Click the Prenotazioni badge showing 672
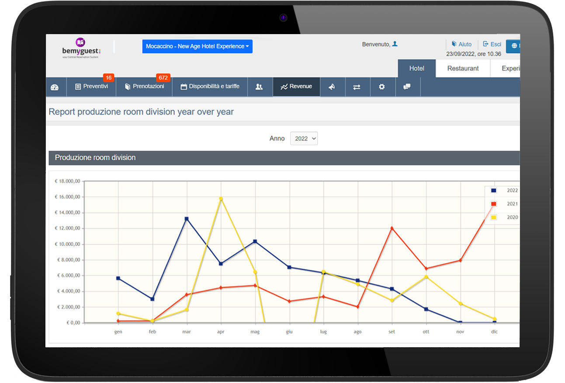Image resolution: width=565 pixels, height=383 pixels. [163, 78]
